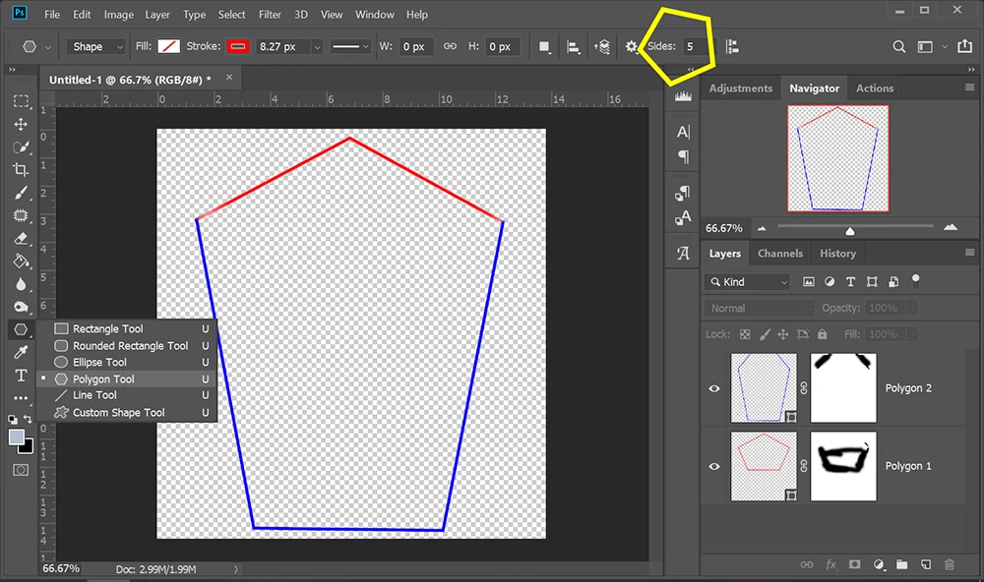
Task: Toggle Quick Mask mode icon
Action: coord(21,470)
